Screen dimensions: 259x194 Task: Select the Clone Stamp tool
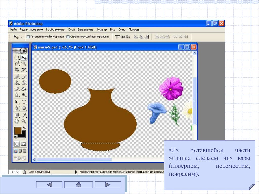click(x=17, y=82)
